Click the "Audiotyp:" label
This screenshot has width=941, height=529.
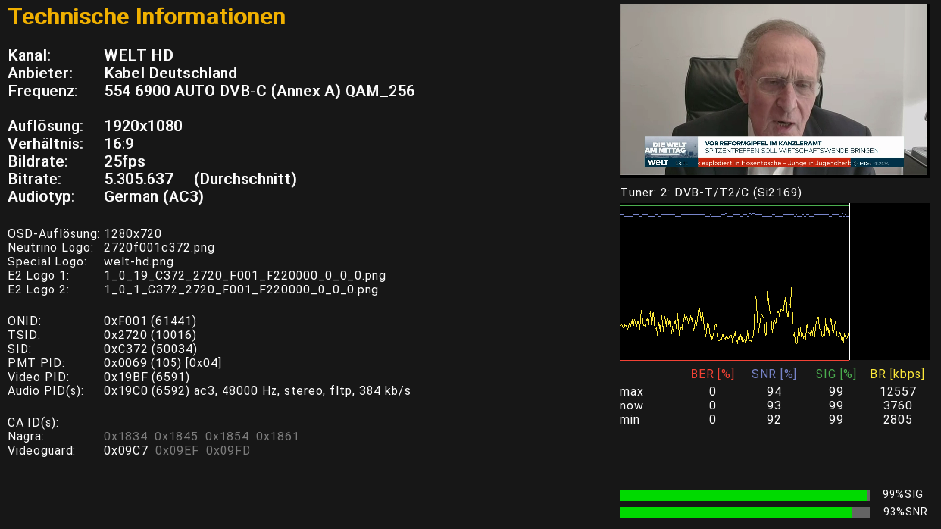point(41,196)
